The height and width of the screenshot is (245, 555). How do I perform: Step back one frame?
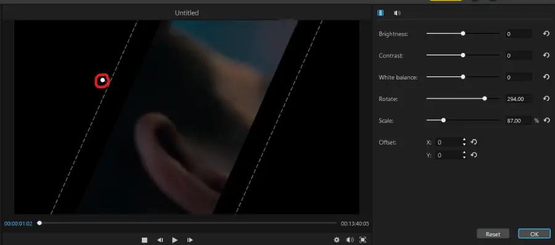point(160,240)
